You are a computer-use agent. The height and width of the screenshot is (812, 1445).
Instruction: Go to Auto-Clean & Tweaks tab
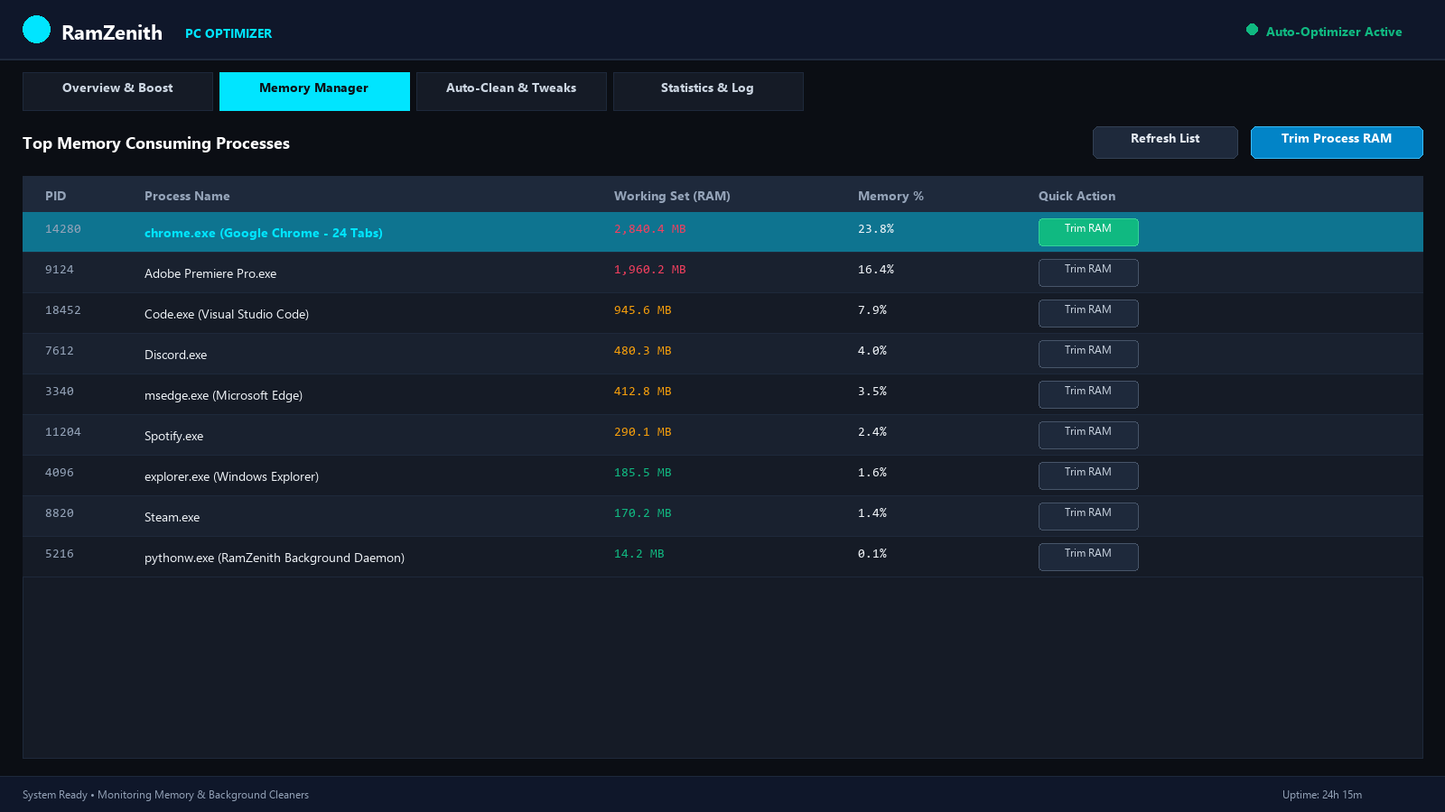[x=511, y=91]
